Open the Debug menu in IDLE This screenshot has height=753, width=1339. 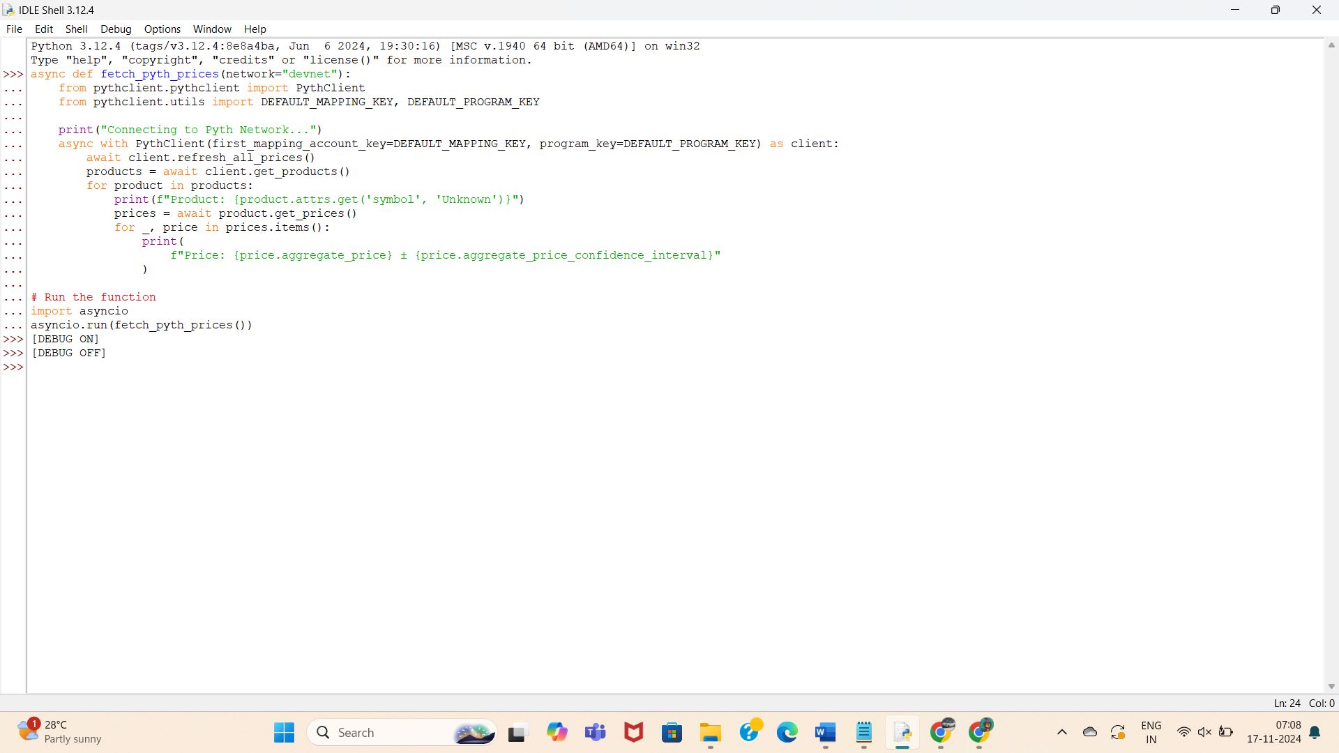pos(115,29)
